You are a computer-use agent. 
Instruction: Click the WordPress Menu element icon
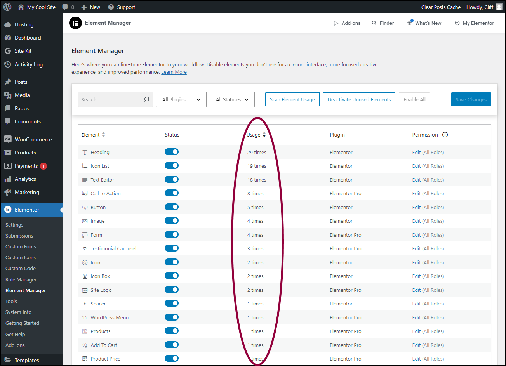coord(85,317)
